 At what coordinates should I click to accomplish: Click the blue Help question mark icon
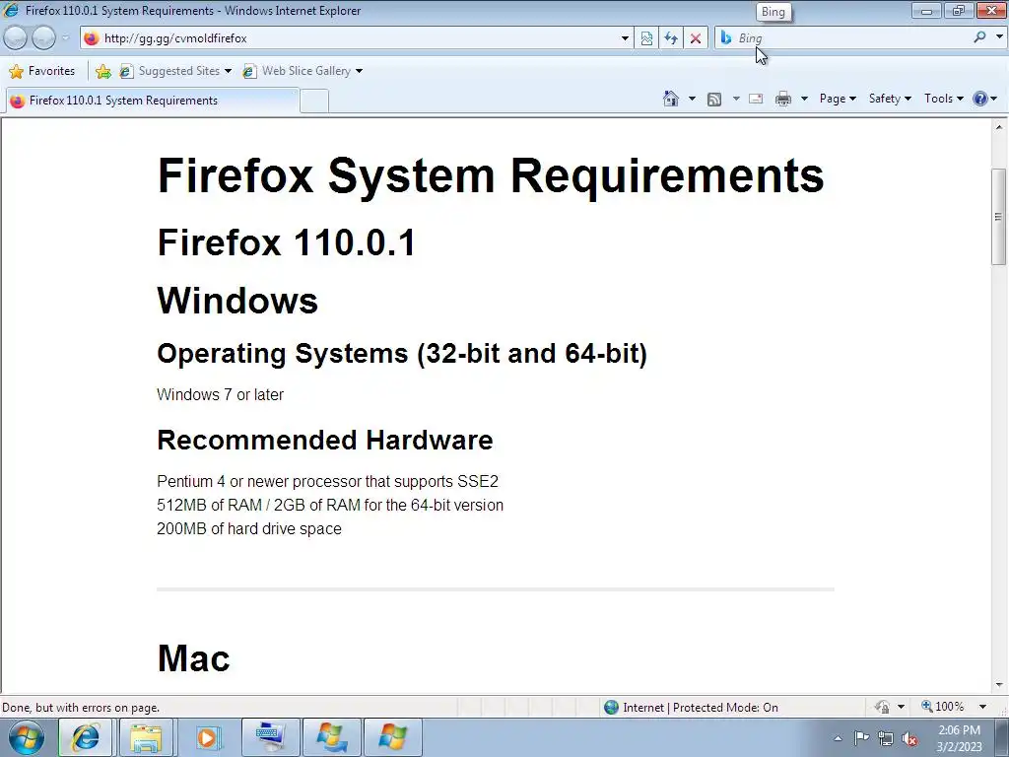980,99
